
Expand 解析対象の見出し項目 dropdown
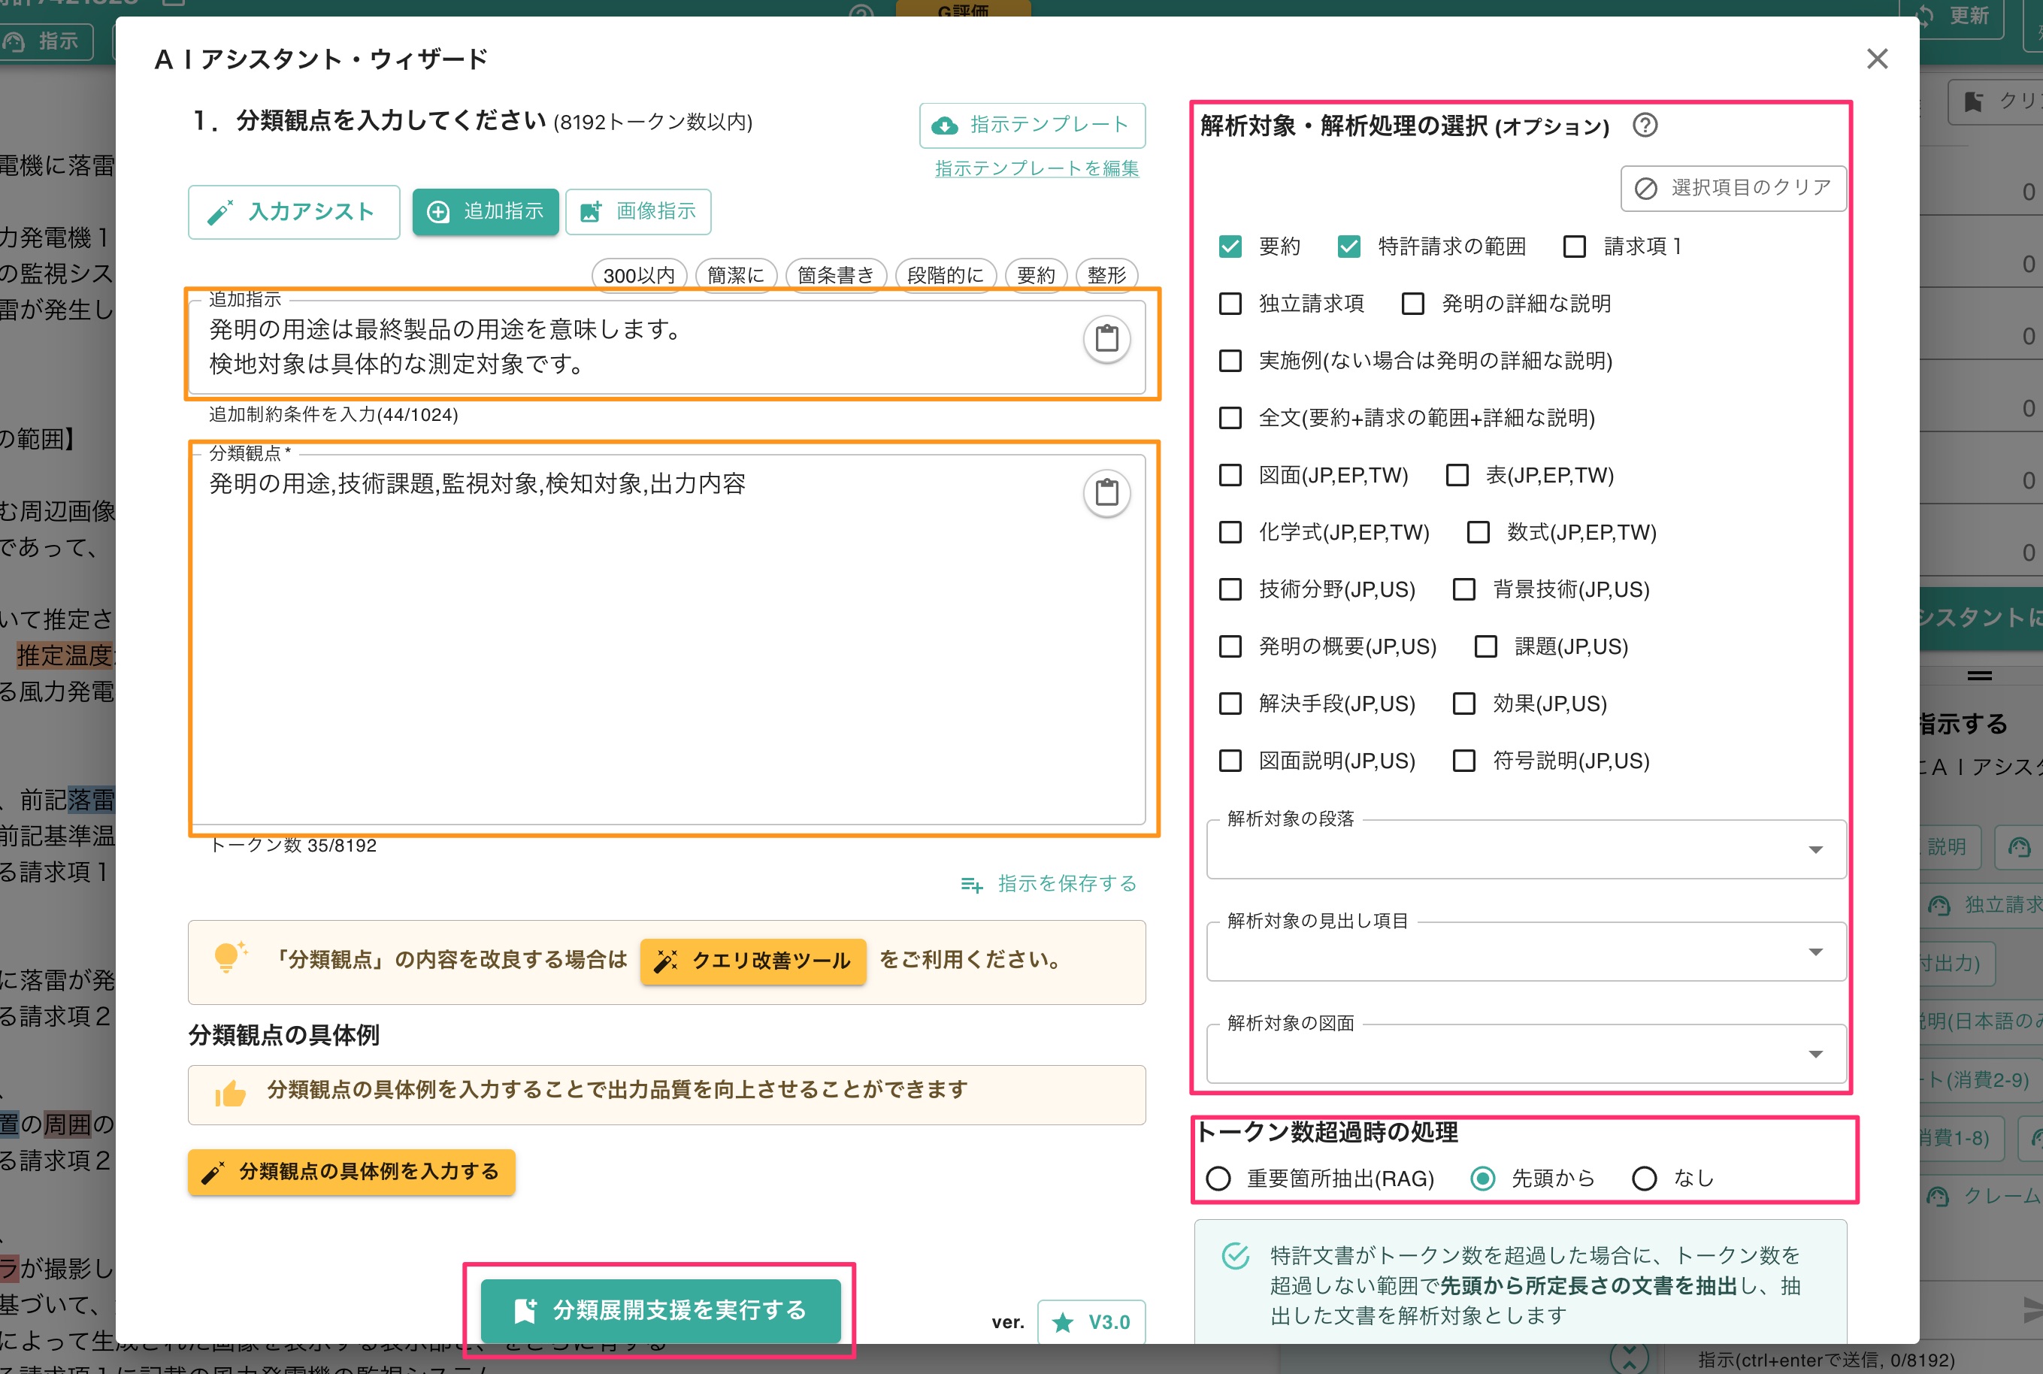(x=1526, y=952)
